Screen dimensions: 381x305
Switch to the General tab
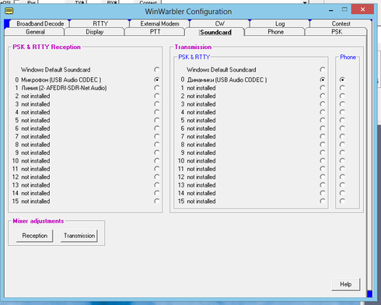[35, 32]
